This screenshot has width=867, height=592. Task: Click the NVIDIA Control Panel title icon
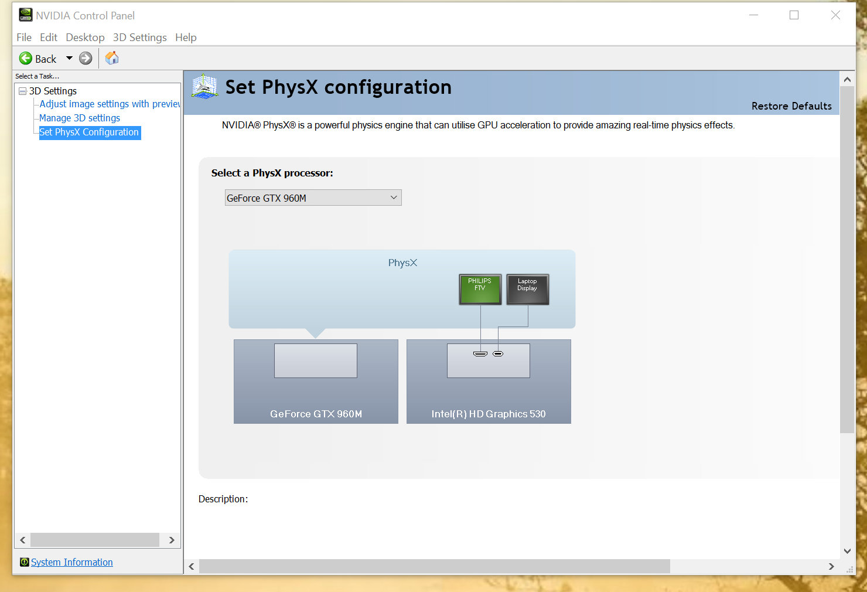(26, 15)
